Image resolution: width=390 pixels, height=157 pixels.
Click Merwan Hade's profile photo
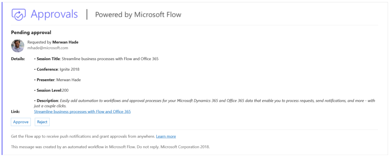[x=18, y=46]
